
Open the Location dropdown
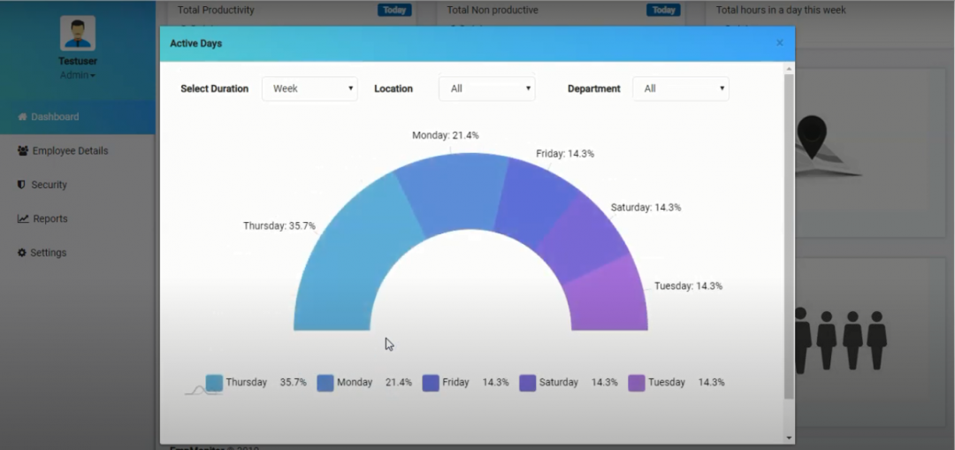coord(486,88)
